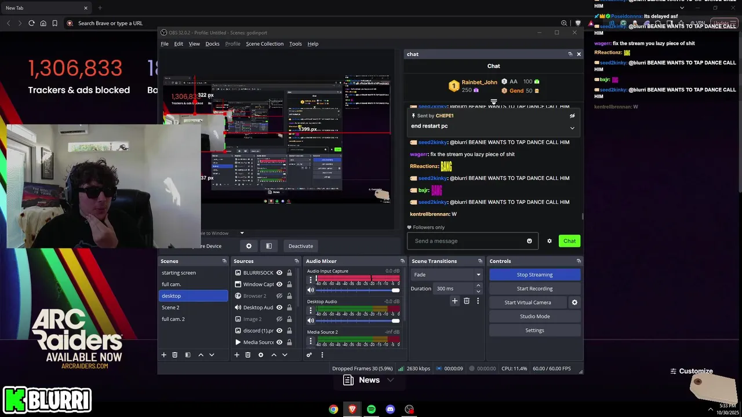Open advanced audio properties gears icon
This screenshot has height=417, width=742.
(309, 354)
